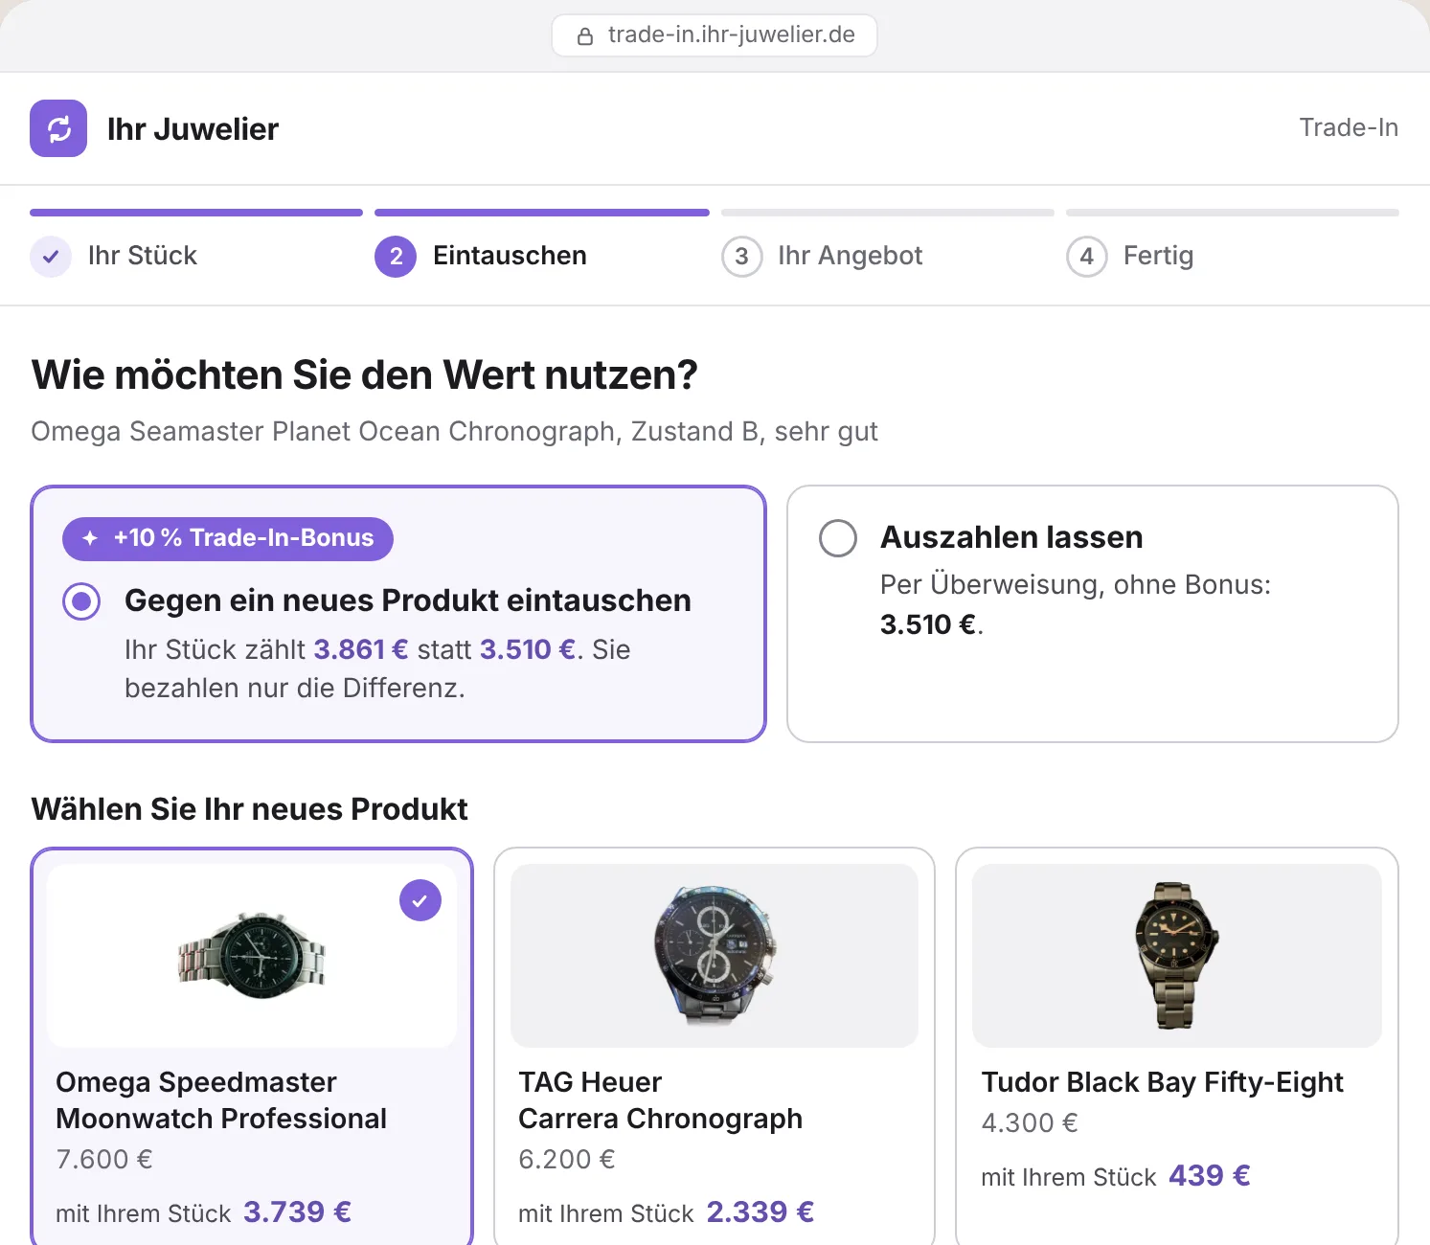Click the 3.861 € bonus value
The height and width of the screenshot is (1245, 1430).
pyautogui.click(x=361, y=649)
